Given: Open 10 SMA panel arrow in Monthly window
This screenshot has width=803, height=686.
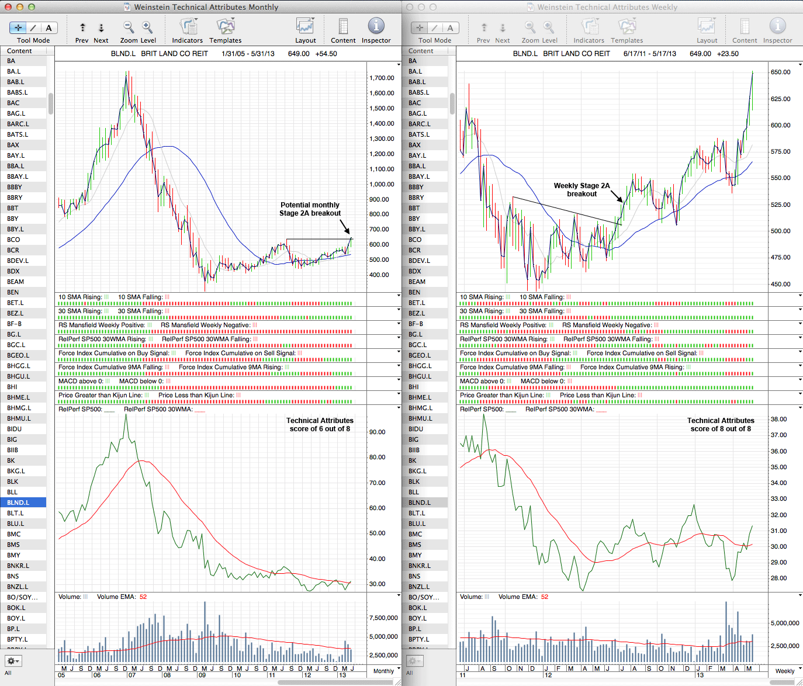Looking at the screenshot, I should coord(399,296).
